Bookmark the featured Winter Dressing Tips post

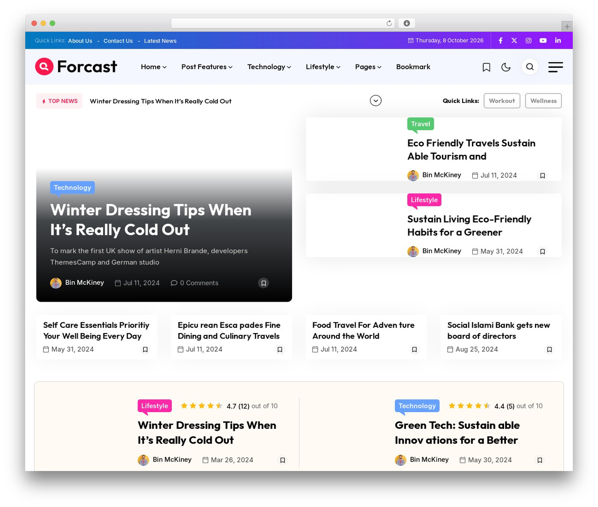pos(263,283)
